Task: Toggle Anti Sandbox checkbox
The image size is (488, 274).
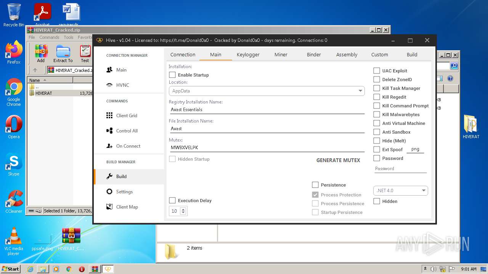Action: 377,132
